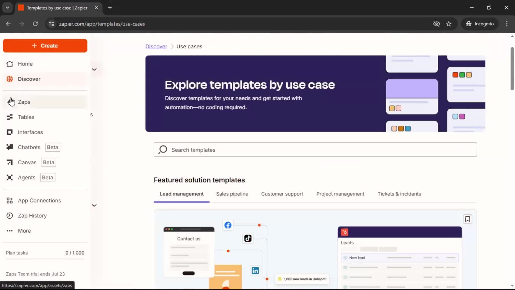Follow the Discover breadcrumb link
515x290 pixels.
[156, 46]
